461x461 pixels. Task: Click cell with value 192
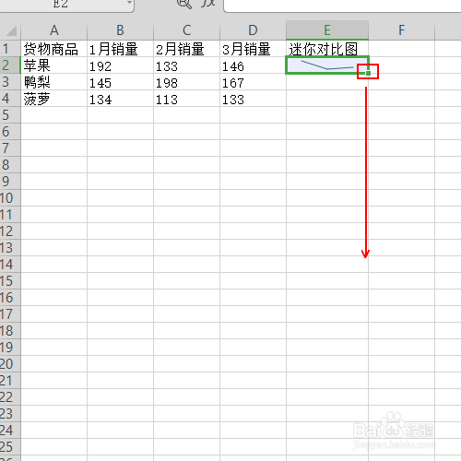pyautogui.click(x=120, y=65)
